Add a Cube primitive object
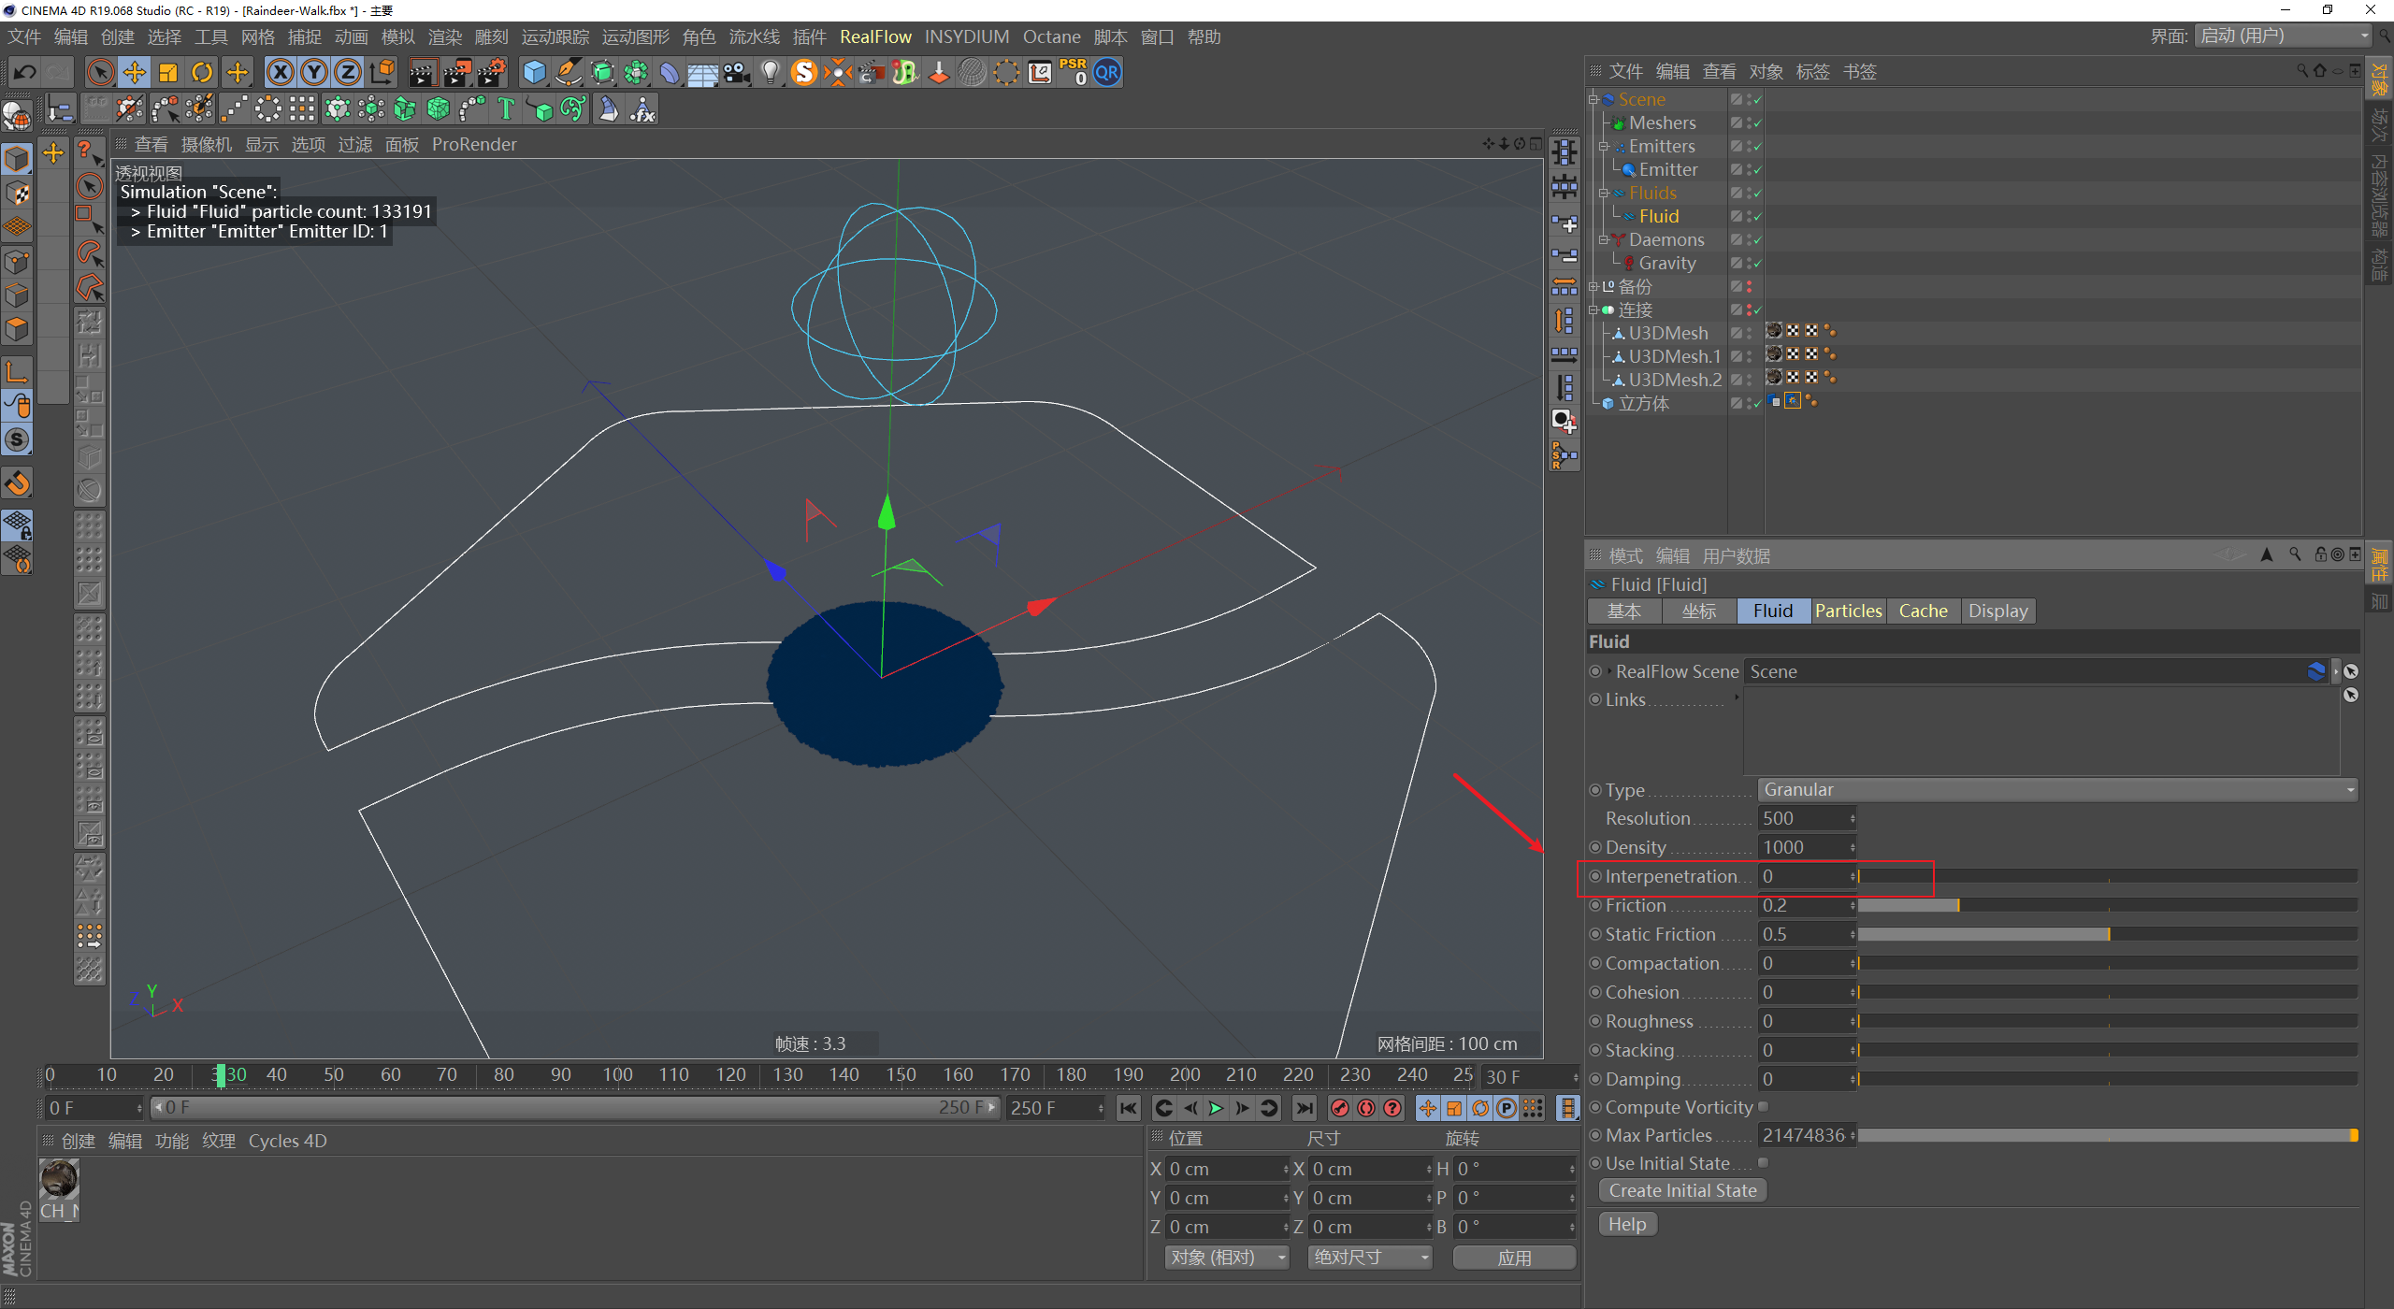Image resolution: width=2394 pixels, height=1309 pixels. [534, 73]
